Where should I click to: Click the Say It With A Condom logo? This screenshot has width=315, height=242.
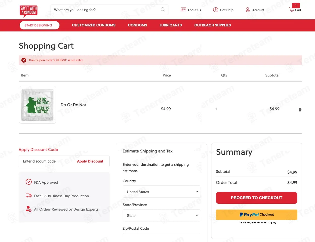click(x=28, y=11)
